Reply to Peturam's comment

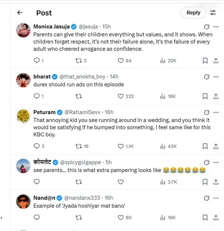[x=37, y=146]
